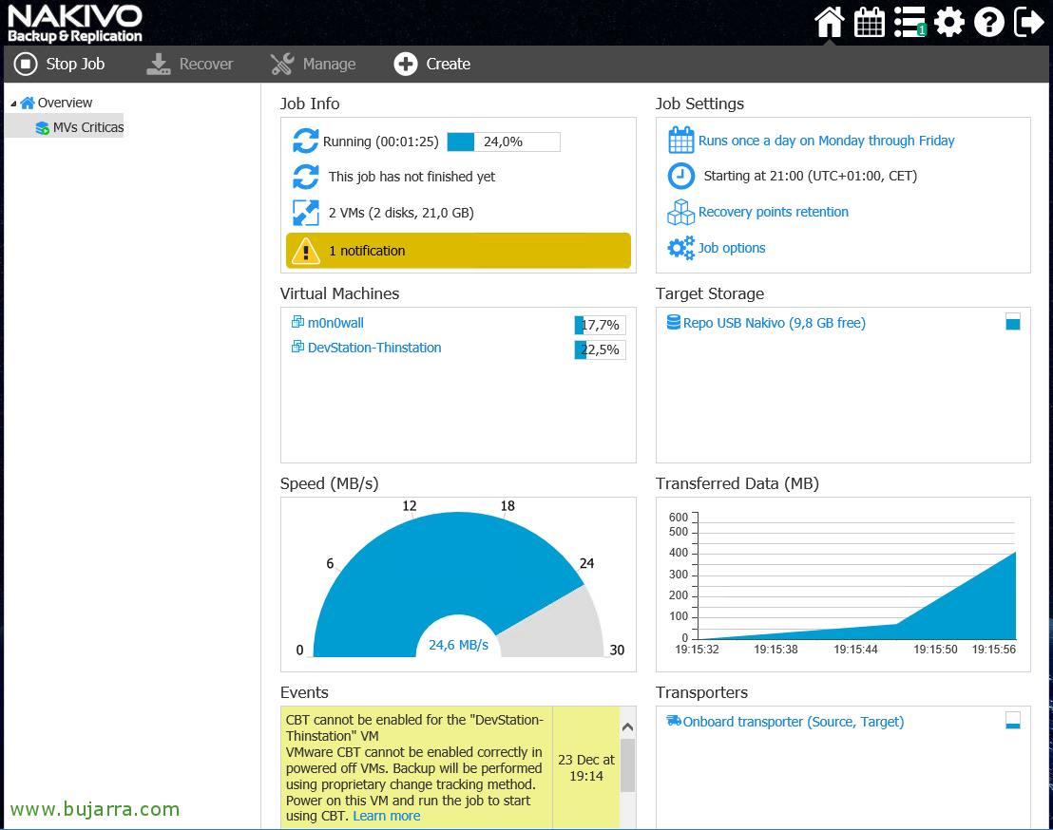Click the running job refresh icon
Image resolution: width=1053 pixels, height=830 pixels.
[x=306, y=141]
